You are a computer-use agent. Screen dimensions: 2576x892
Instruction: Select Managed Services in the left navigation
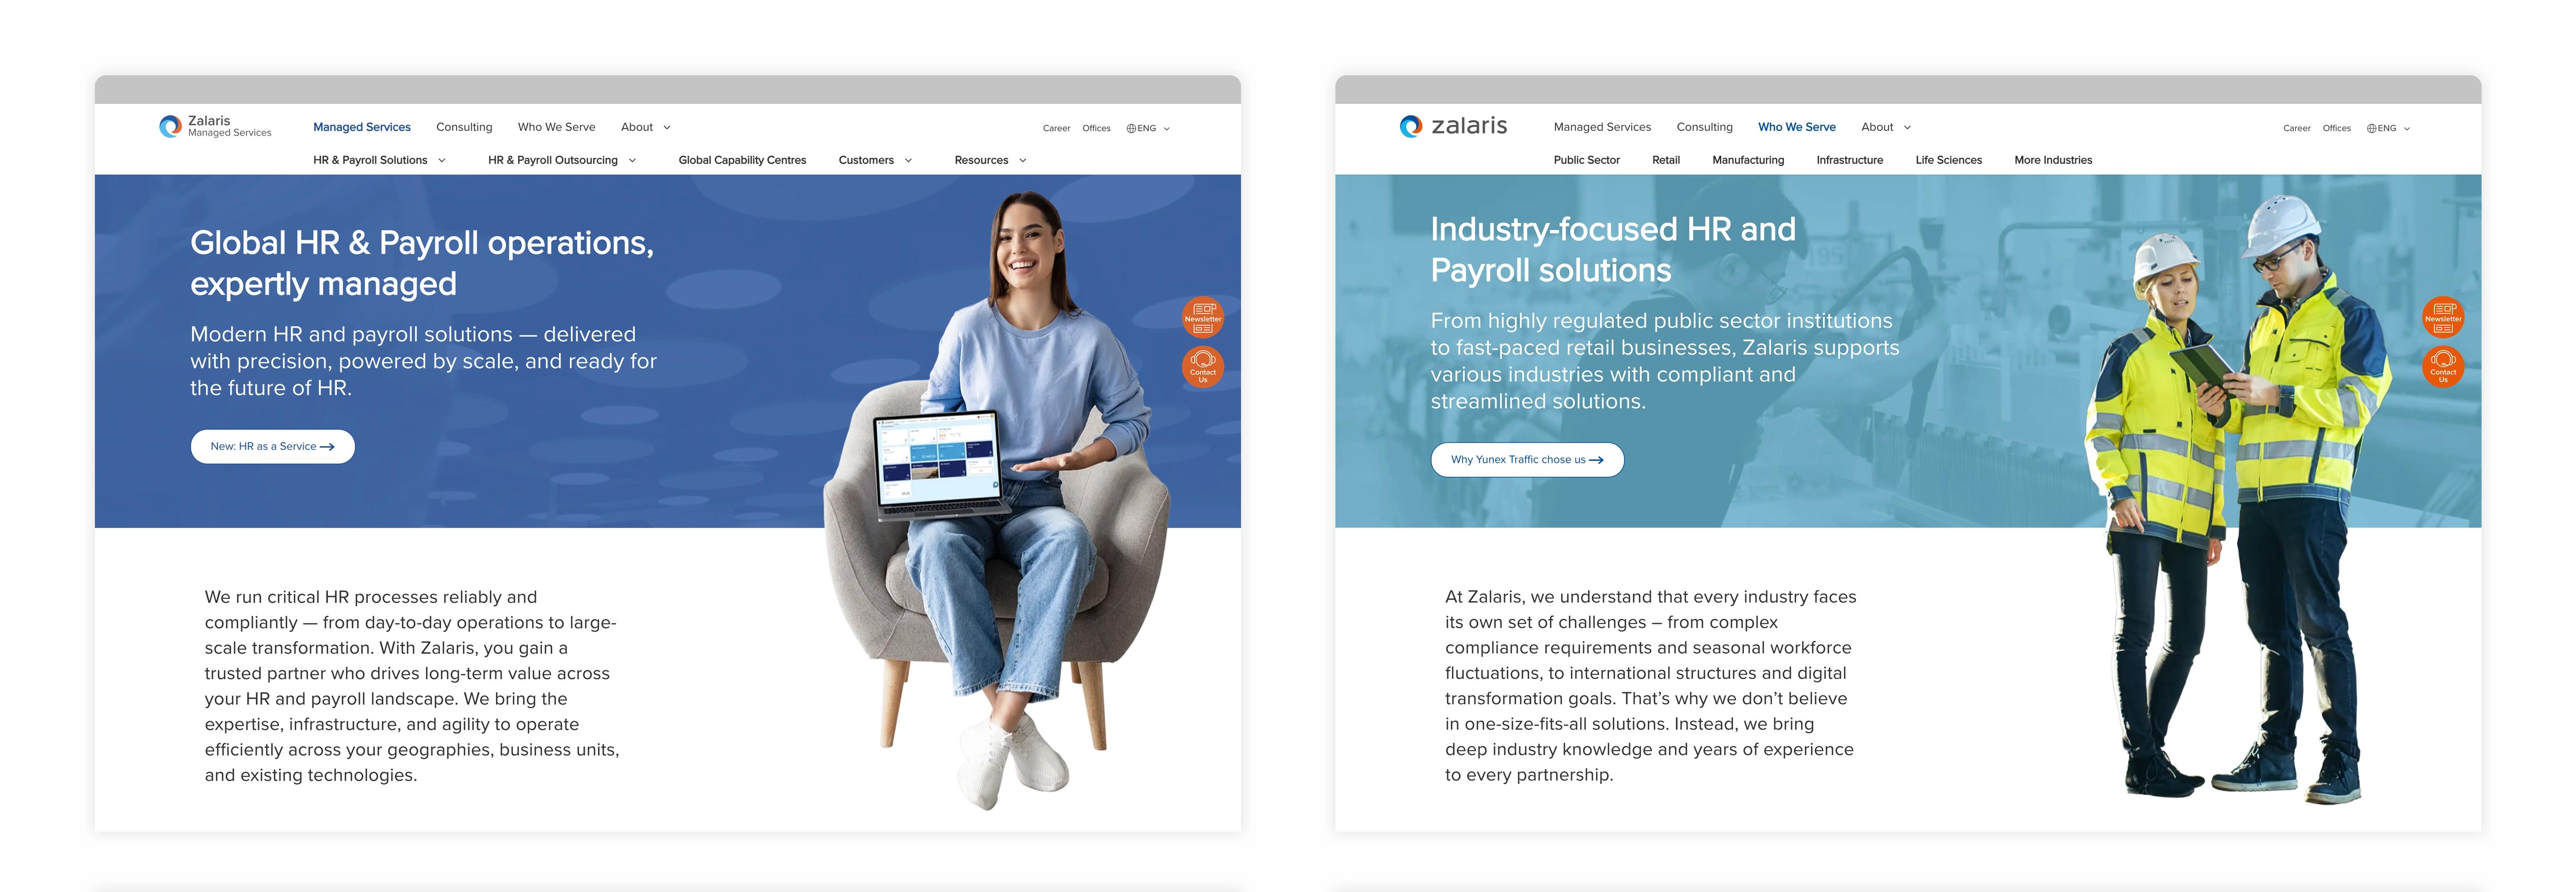[x=362, y=127]
